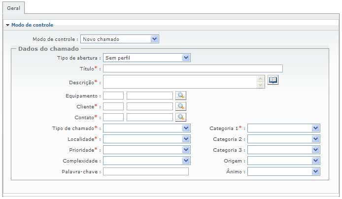Click the Cliente search magnifier icon
Viewport: 342px width, 199px height.
pyautogui.click(x=181, y=106)
